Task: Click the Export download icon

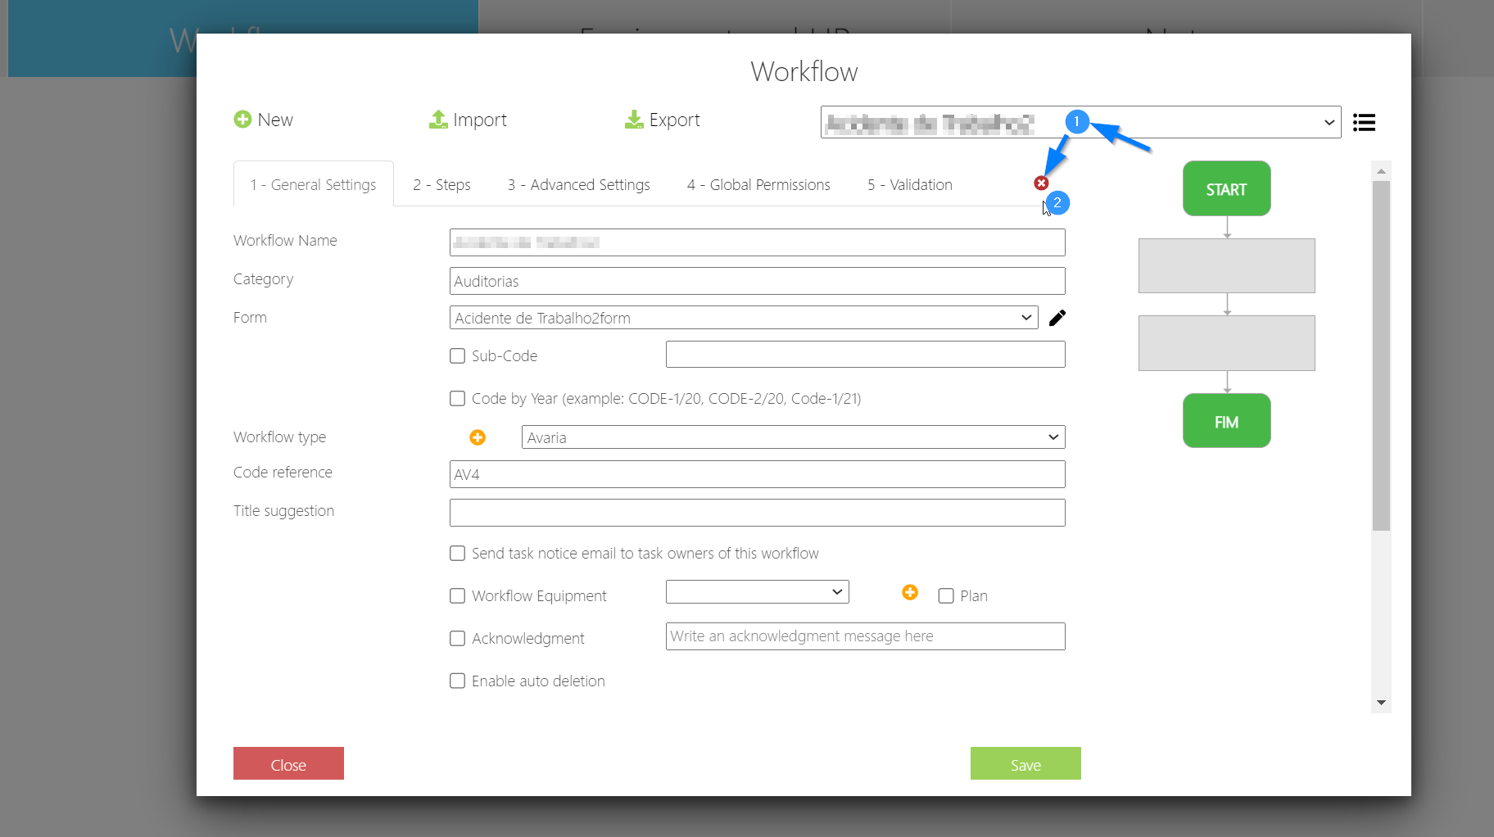Action: 634,120
